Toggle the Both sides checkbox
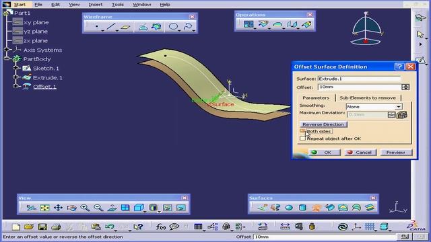The width and height of the screenshot is (431, 242). 302,132
